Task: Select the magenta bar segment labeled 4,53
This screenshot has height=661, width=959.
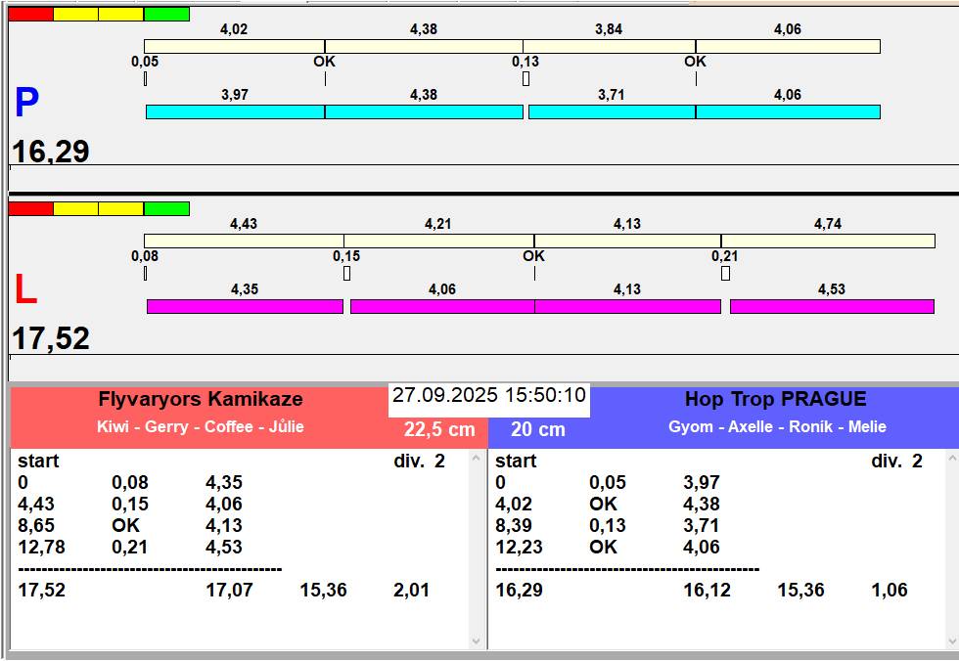Action: (833, 306)
